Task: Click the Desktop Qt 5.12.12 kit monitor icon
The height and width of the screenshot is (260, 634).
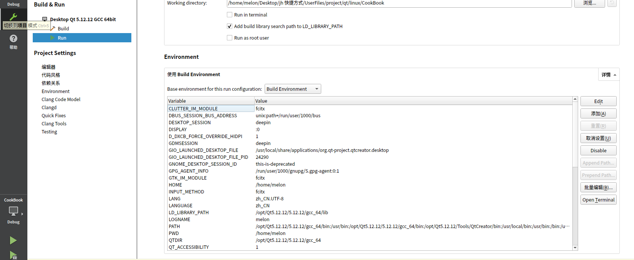Action: coord(45,19)
